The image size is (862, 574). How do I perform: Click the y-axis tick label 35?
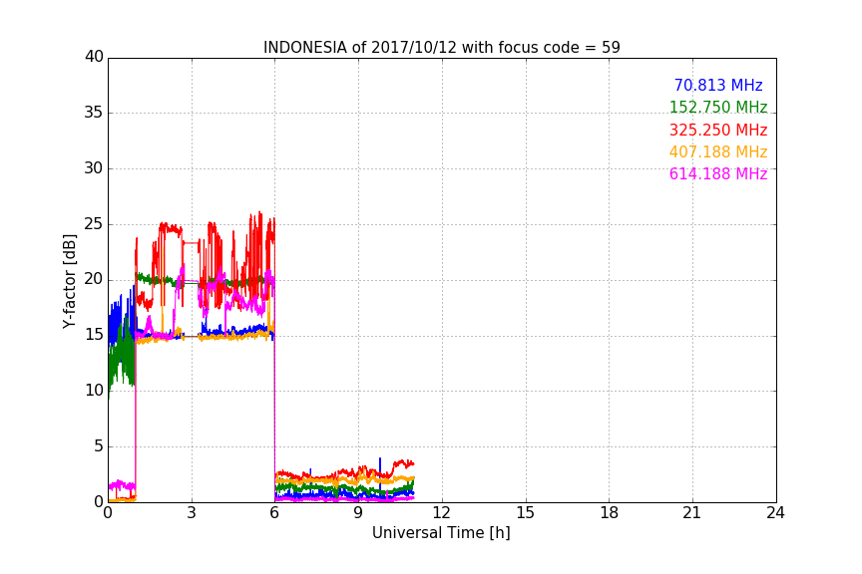[x=94, y=113]
